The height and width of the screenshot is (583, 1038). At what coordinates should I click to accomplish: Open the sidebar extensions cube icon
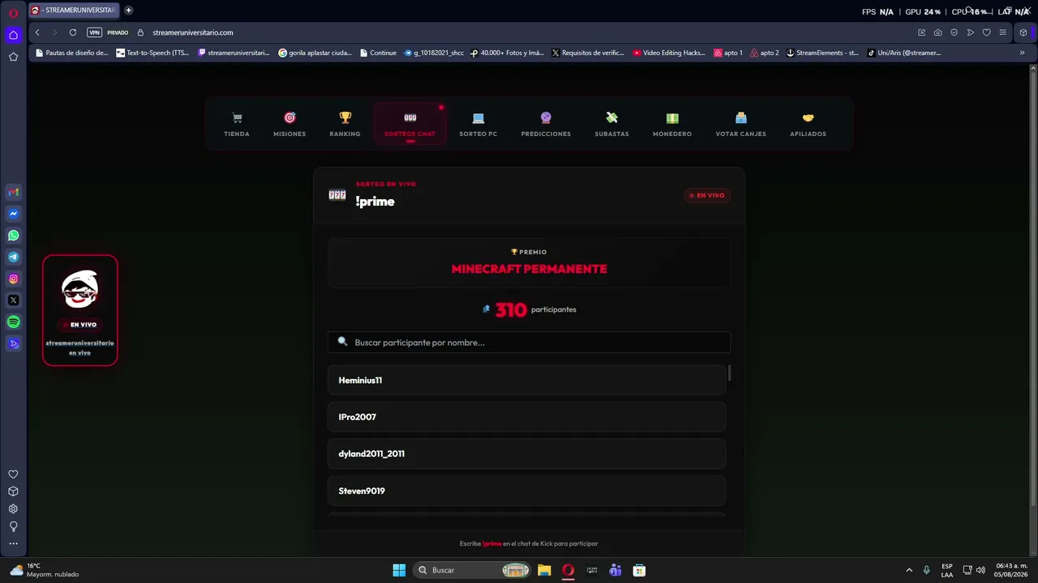(13, 492)
